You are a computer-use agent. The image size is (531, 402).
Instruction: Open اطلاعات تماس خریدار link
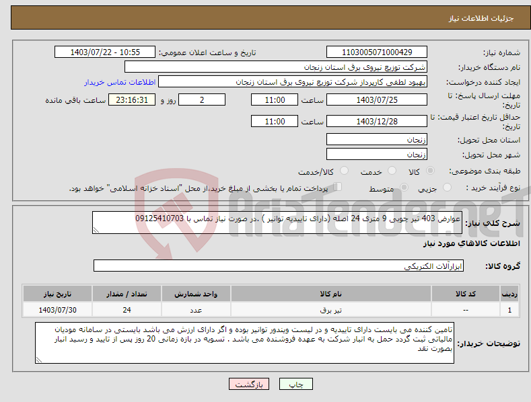120,82
